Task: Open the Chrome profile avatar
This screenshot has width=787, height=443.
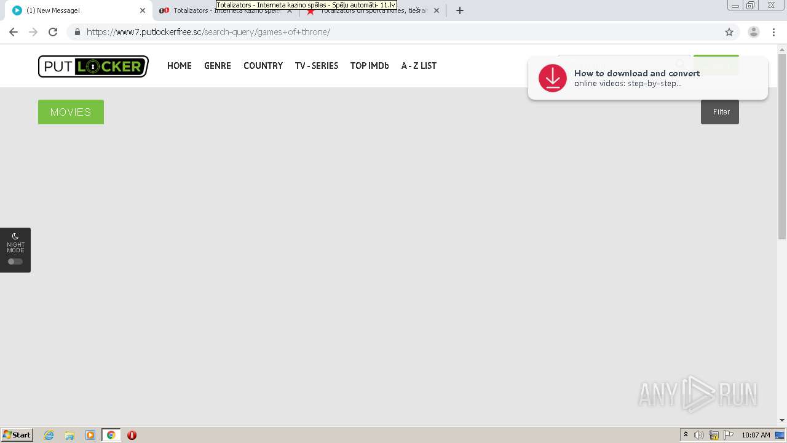Action: tap(754, 32)
